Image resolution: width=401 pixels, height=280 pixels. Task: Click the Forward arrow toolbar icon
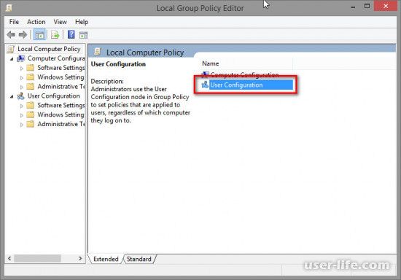pyautogui.click(x=23, y=35)
